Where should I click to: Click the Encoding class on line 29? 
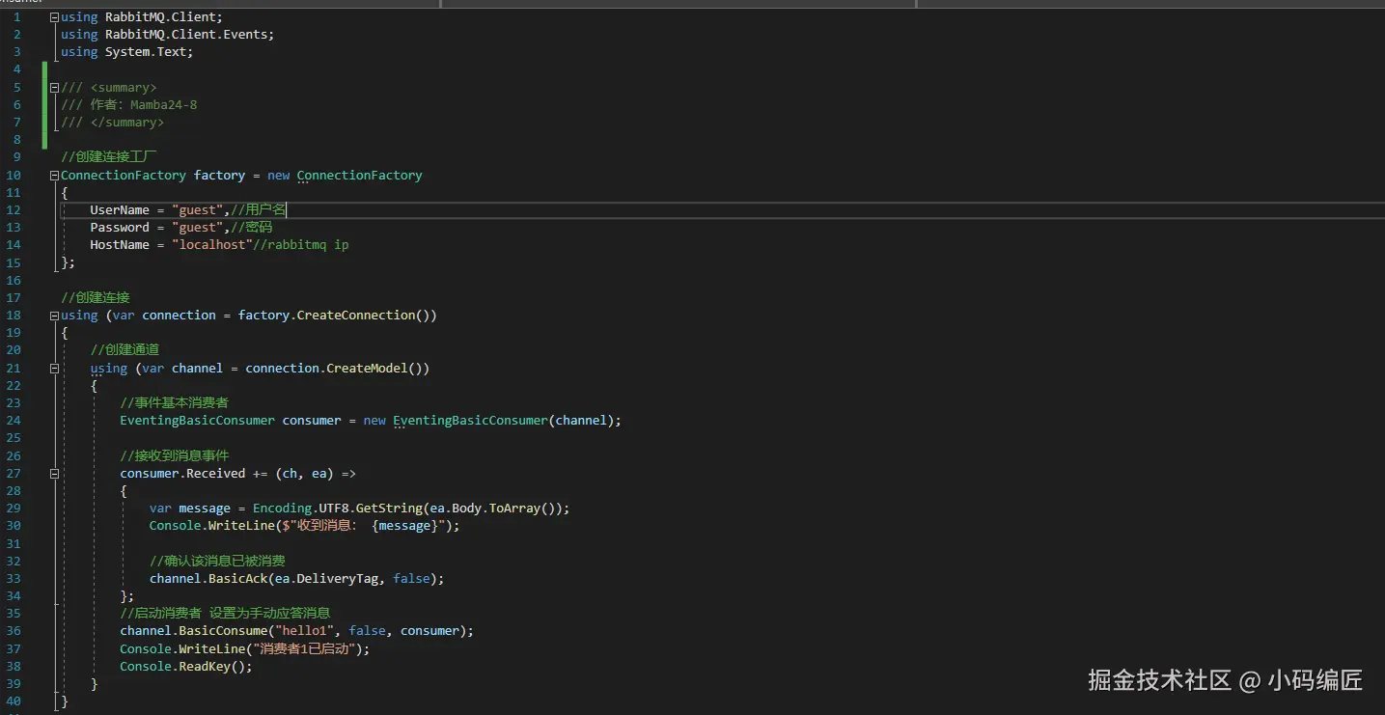click(x=282, y=508)
